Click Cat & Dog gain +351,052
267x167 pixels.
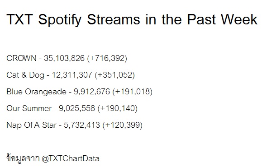tap(115, 75)
